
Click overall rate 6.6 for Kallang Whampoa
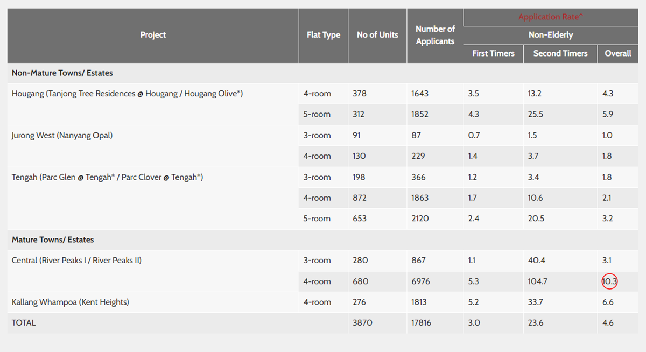(608, 302)
